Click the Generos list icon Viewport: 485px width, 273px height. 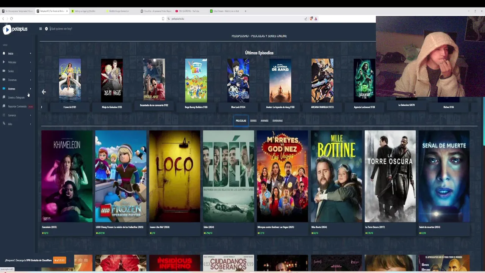[4, 115]
